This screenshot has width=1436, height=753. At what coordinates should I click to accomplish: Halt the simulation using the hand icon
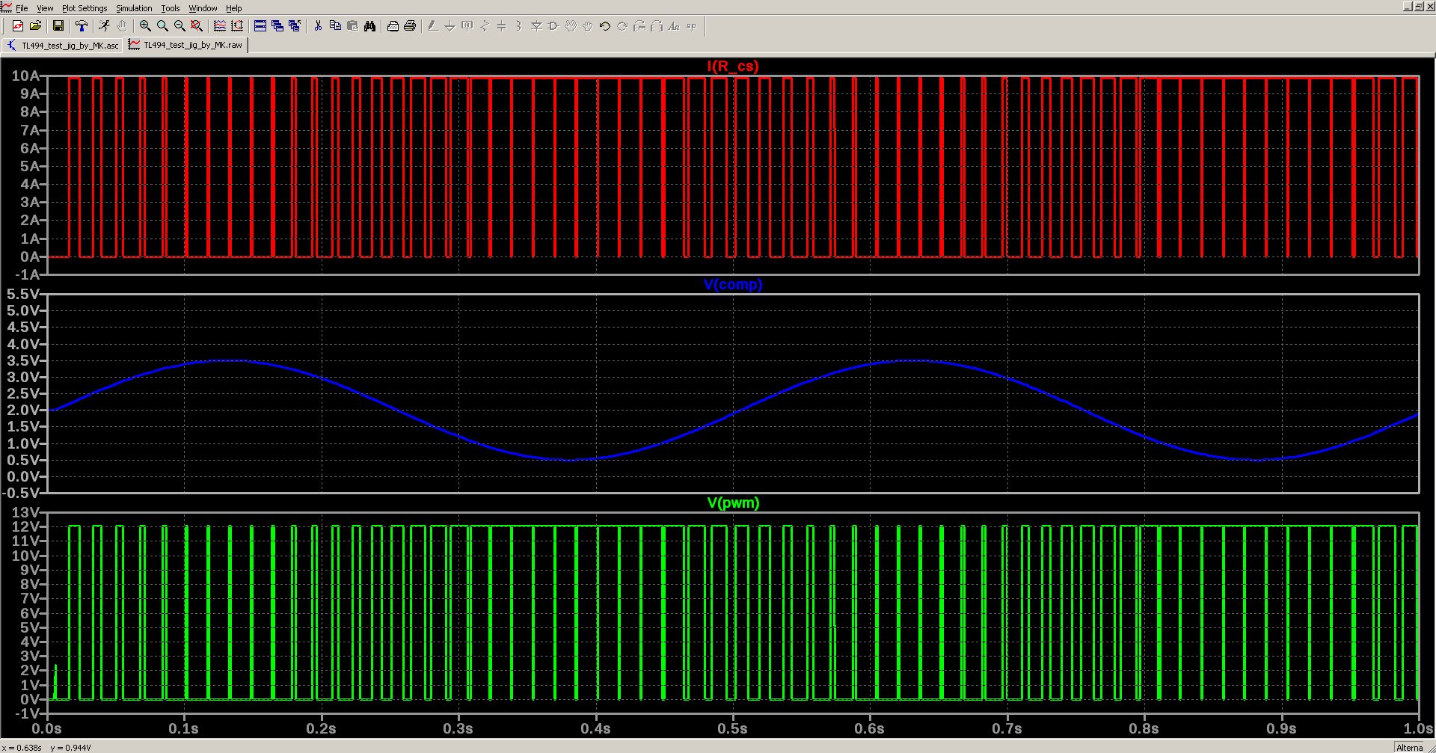click(123, 26)
